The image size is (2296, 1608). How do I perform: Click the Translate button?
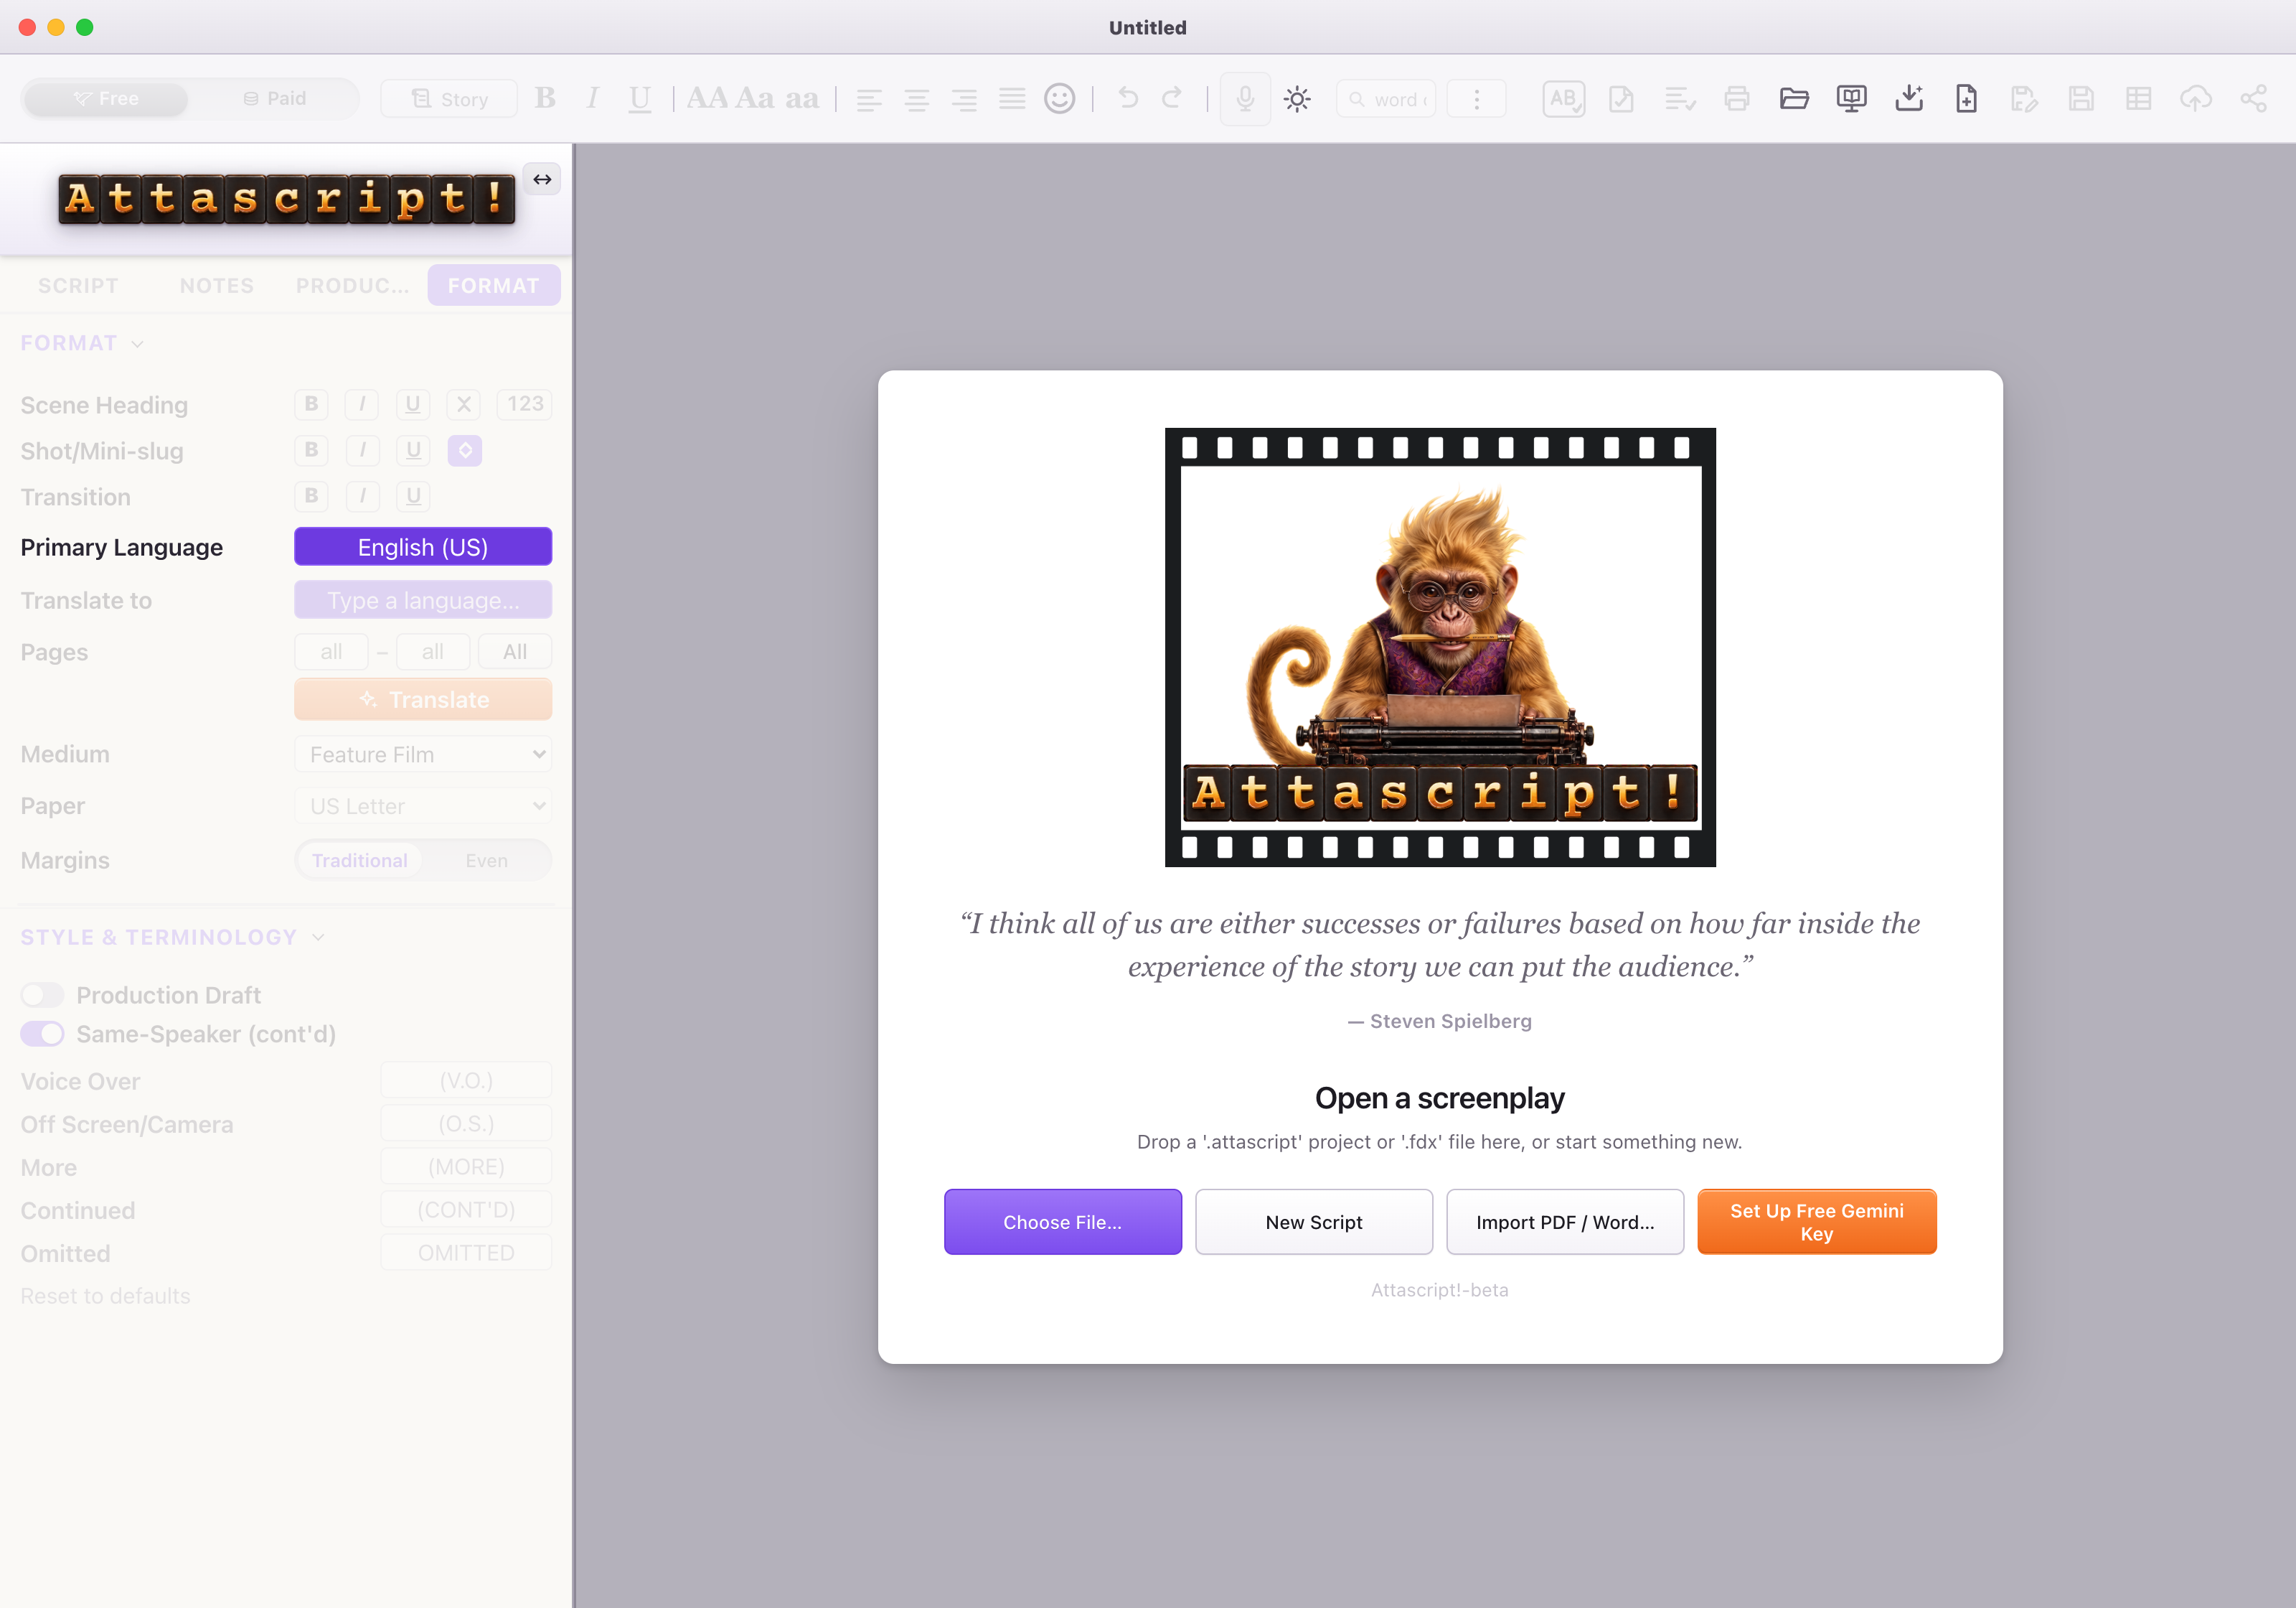tap(423, 699)
